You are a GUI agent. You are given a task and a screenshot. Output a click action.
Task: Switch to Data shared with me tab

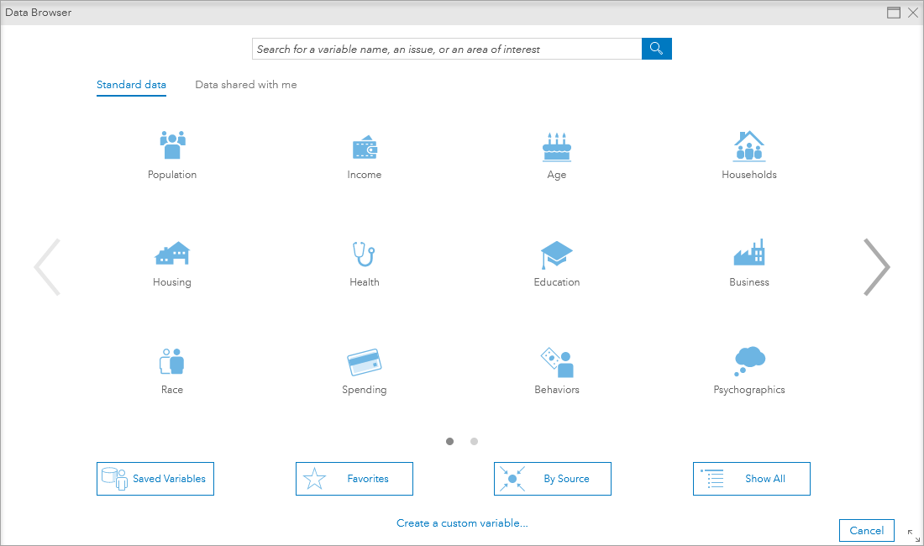click(x=245, y=85)
